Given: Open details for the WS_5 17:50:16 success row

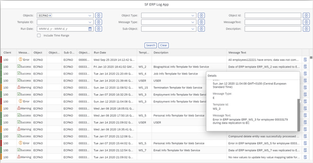Looking at the screenshot, I should pyautogui.click(x=305, y=115).
